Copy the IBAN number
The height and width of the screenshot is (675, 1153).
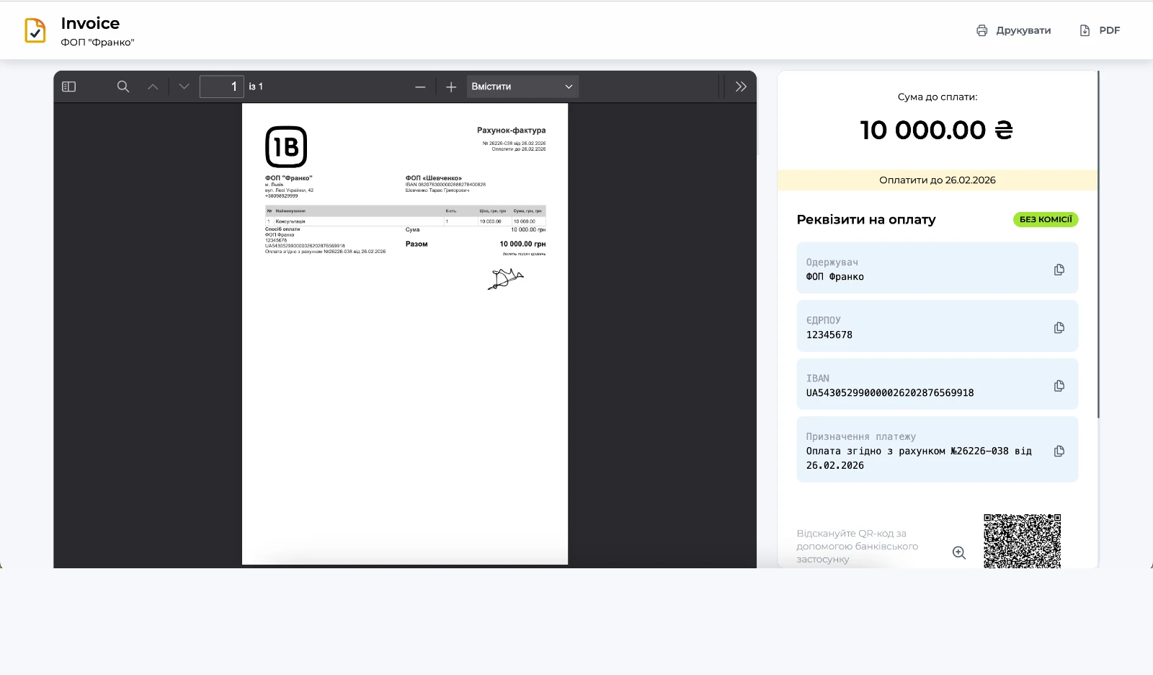(x=1059, y=386)
